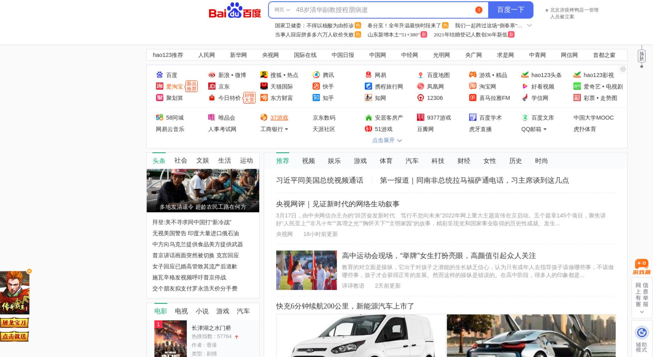Image resolution: width=653 pixels, height=357 pixels.
Task: Click the 搜狐 site icon
Action: click(x=264, y=75)
